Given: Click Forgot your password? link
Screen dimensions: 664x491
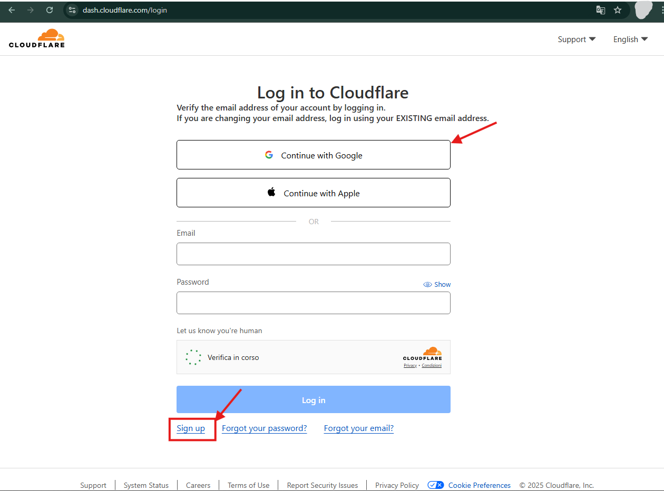Looking at the screenshot, I should click(264, 428).
